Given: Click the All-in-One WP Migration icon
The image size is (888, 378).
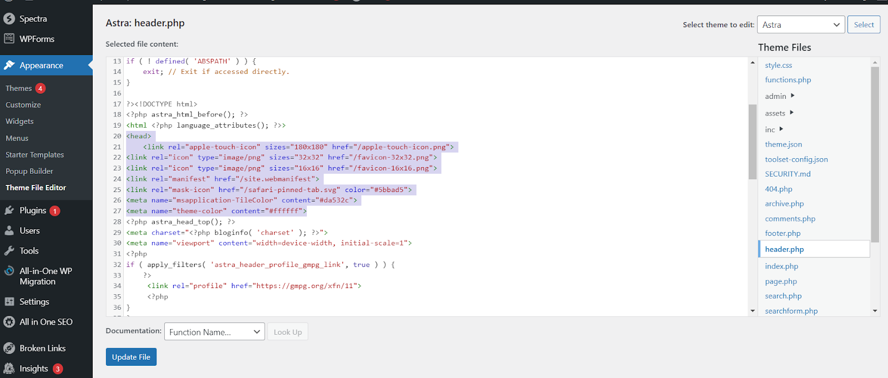Looking at the screenshot, I should click(9, 271).
